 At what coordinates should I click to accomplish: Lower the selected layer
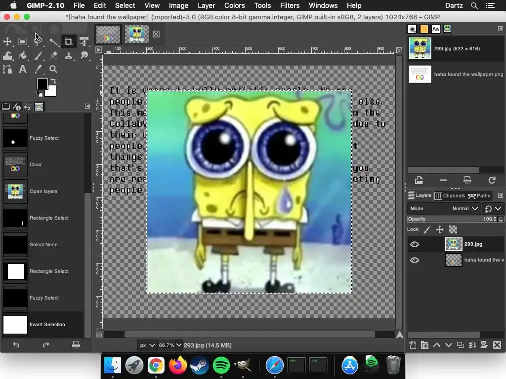tap(449, 345)
